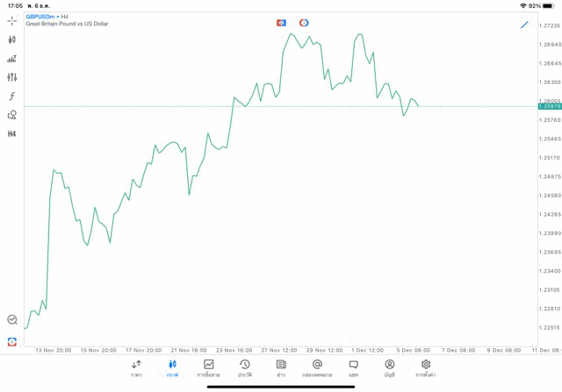Open the chart search icon at bottom left
Screen dimensions: 562x392
click(11, 320)
